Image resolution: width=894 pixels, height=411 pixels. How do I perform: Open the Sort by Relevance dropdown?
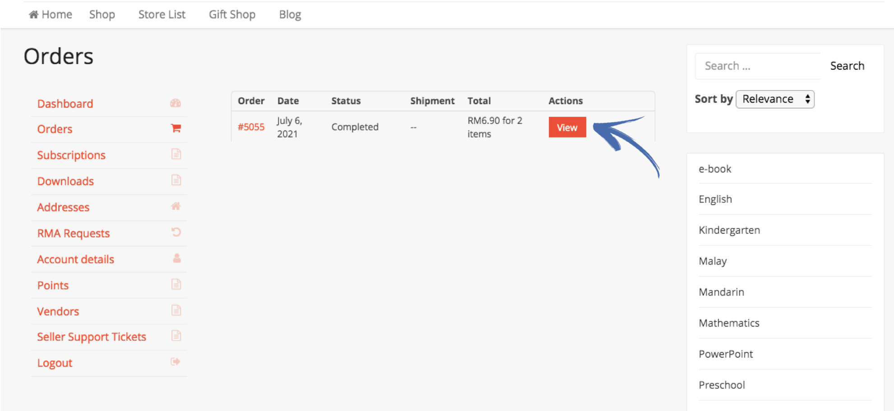[775, 99]
